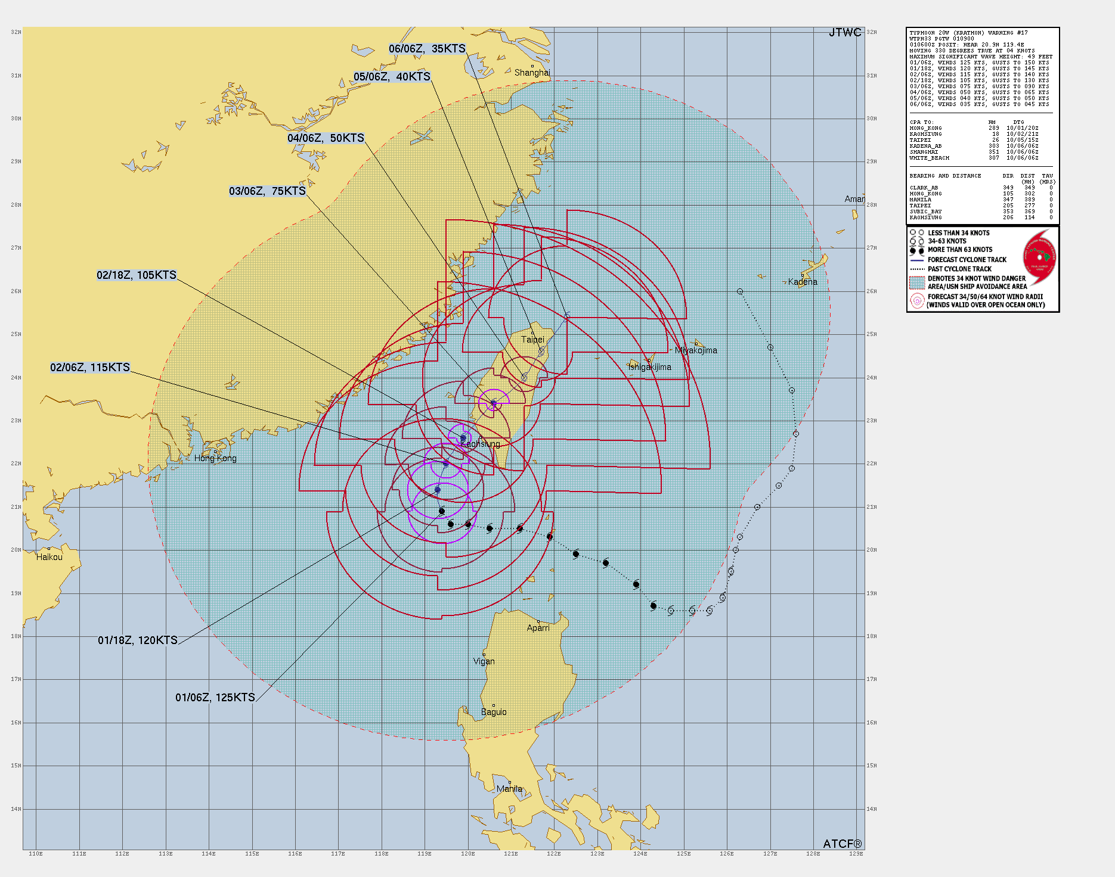The image size is (1115, 877).
Task: Click the "010600Z POSIT: NEAR 20.9N 119.4E" line
Action: pyautogui.click(x=967, y=45)
